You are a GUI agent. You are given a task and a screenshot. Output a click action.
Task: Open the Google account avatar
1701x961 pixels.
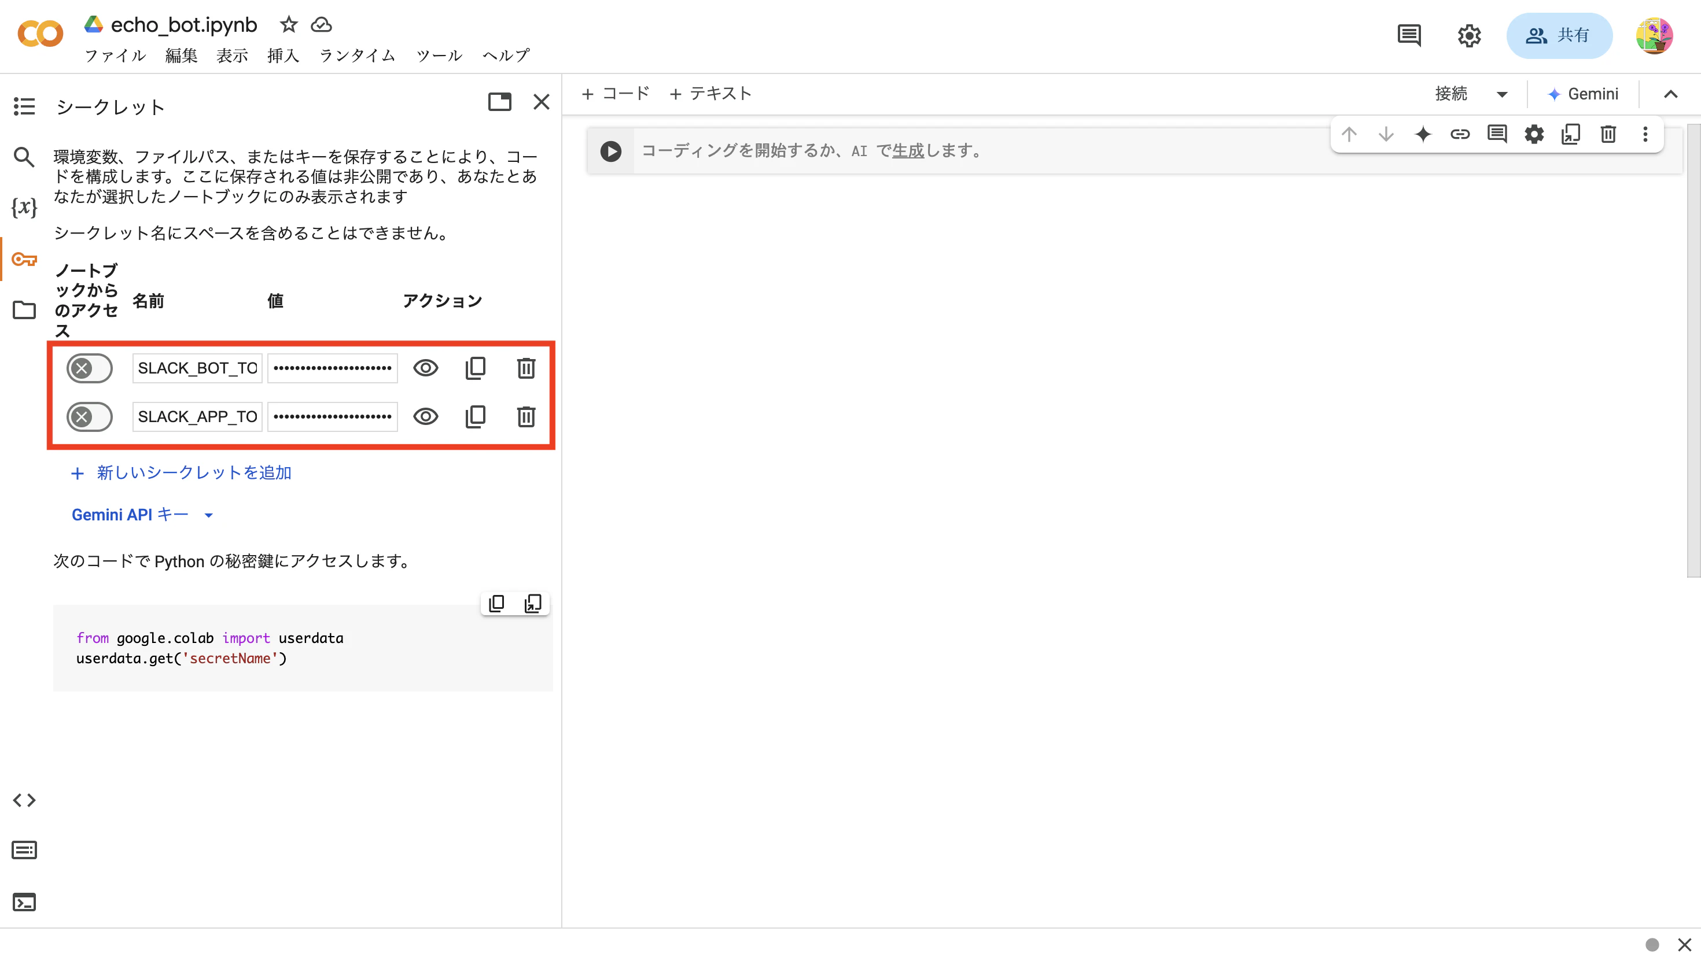click(1654, 35)
